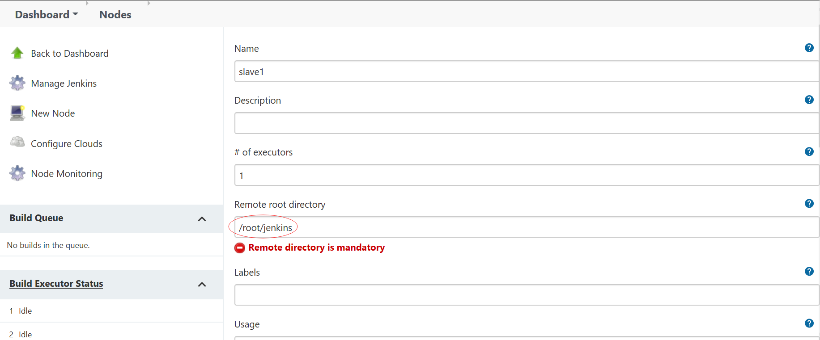The width and height of the screenshot is (820, 340).
Task: Collapse the Build Queue panel
Action: point(202,219)
